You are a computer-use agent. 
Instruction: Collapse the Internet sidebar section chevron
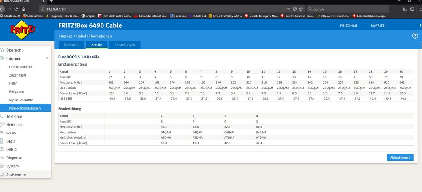tap(47, 58)
